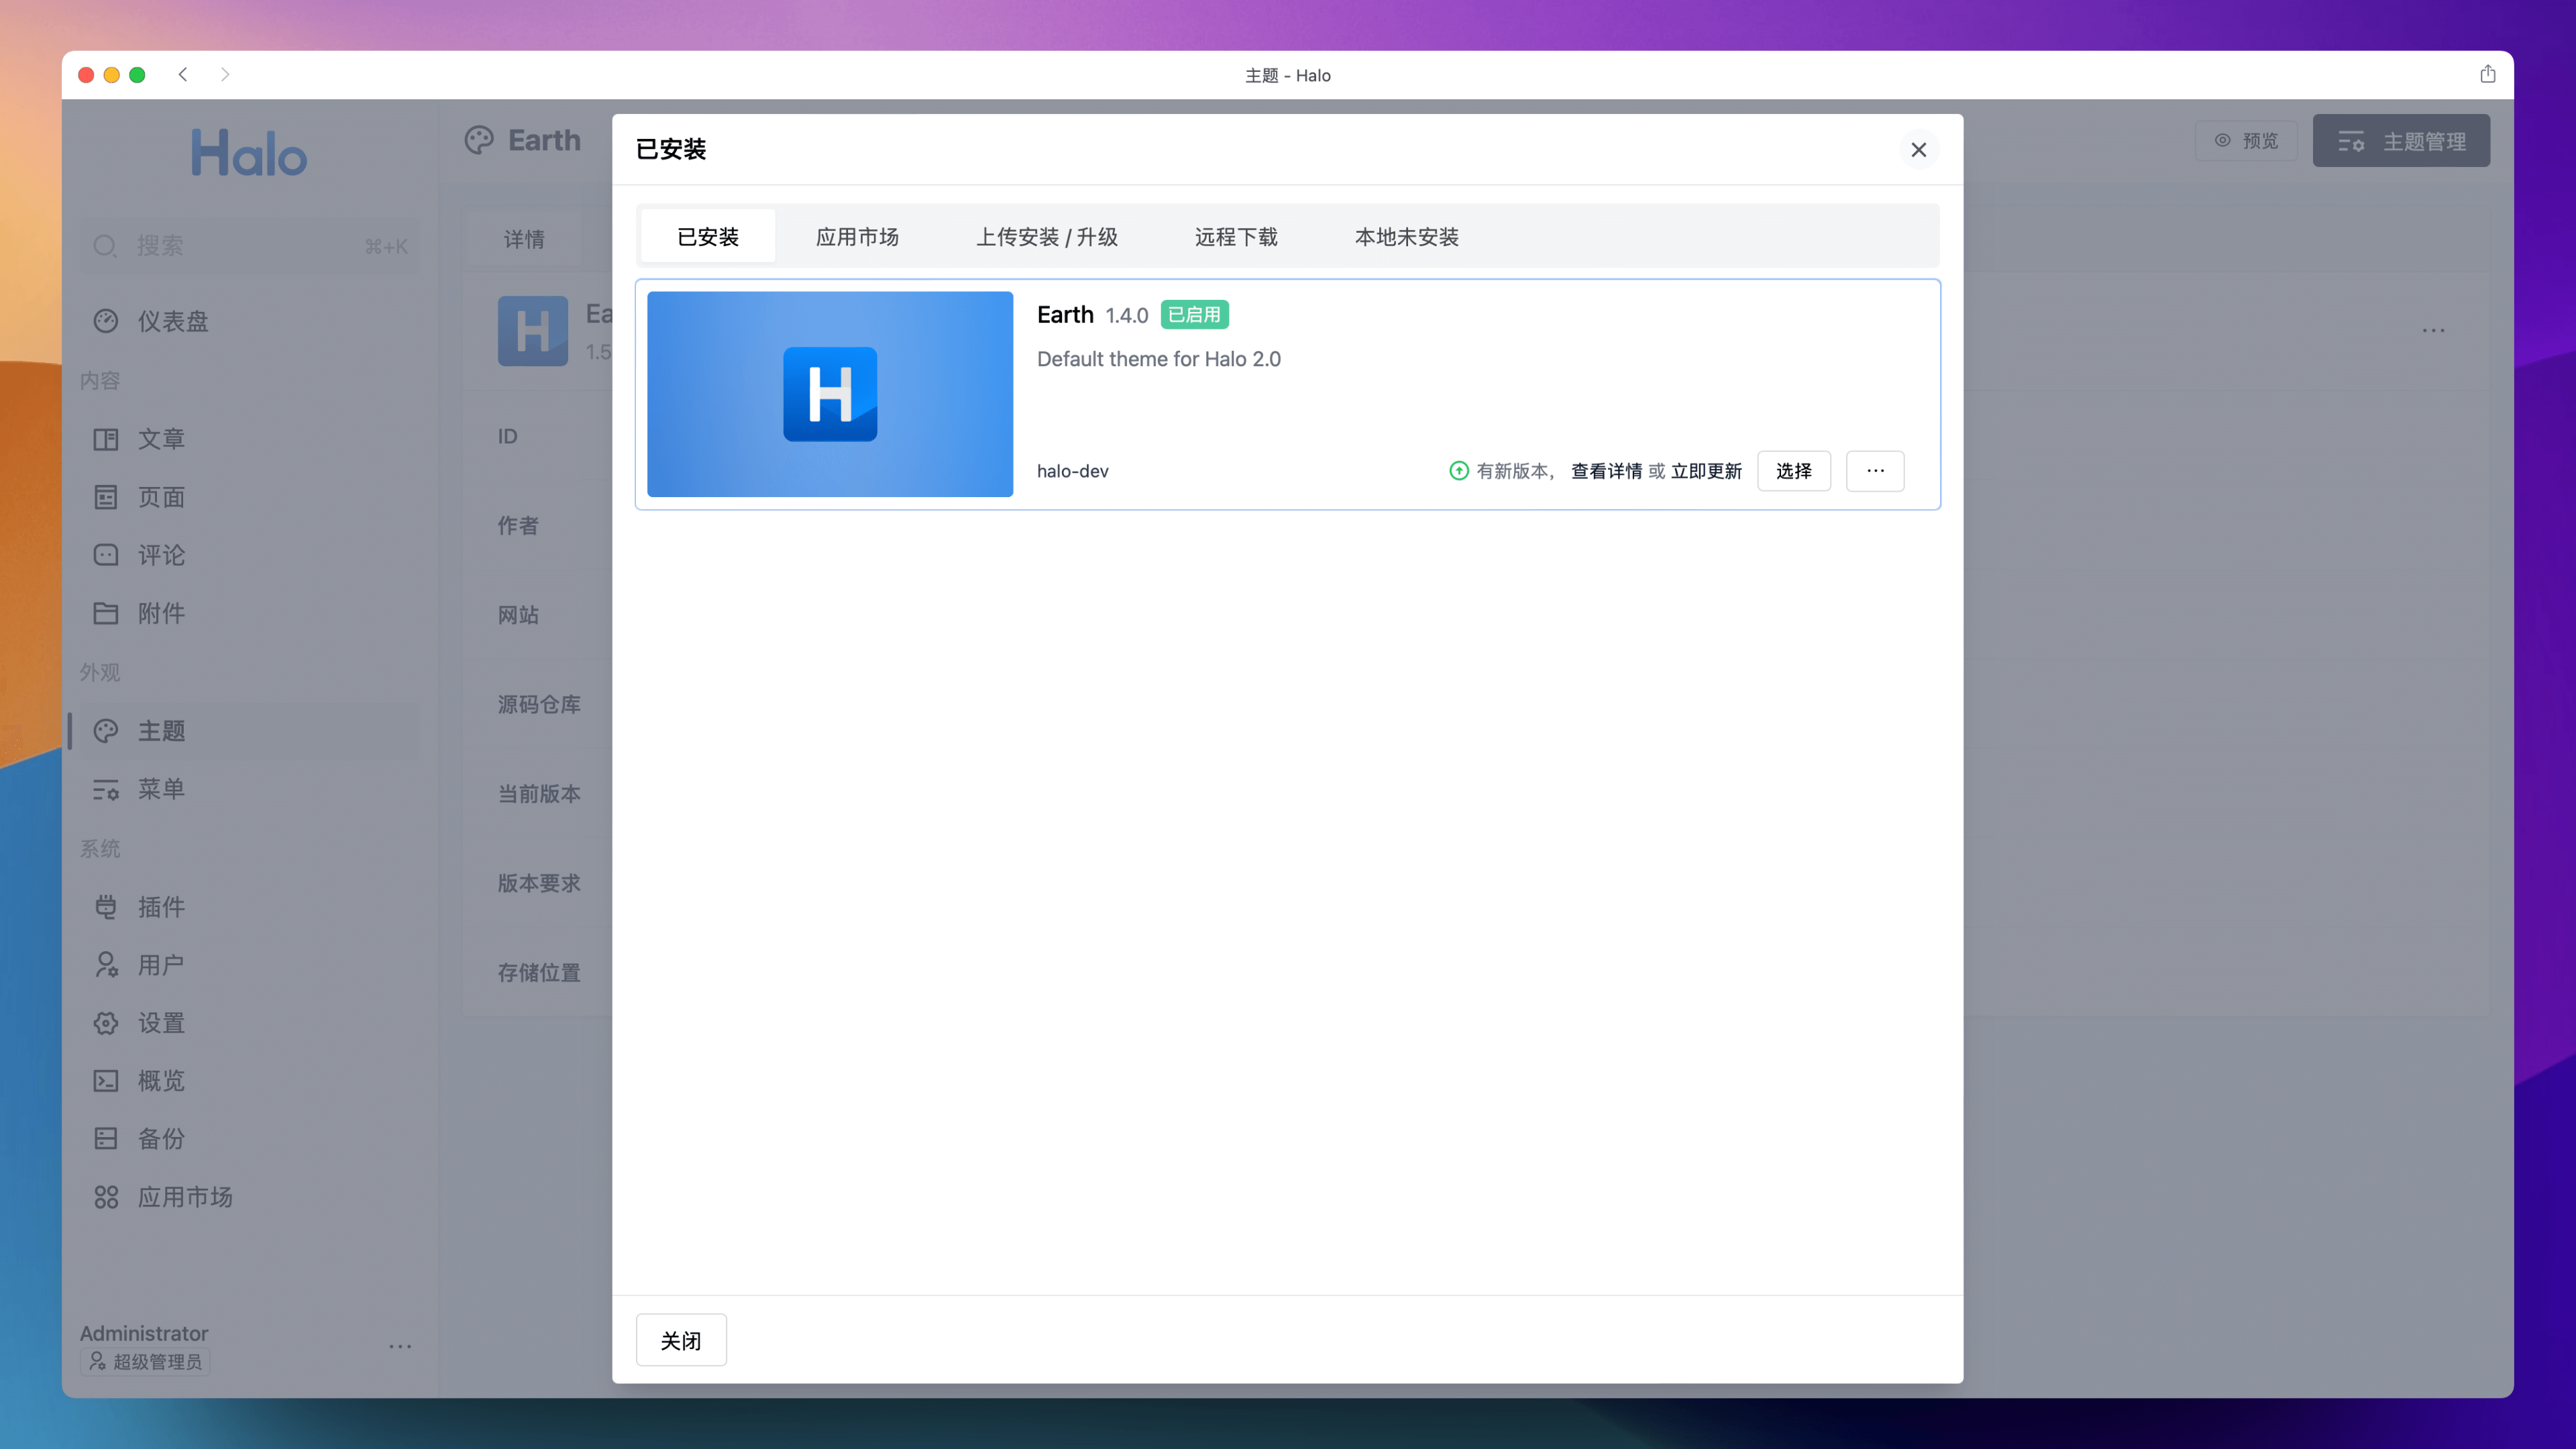Screen dimensions: 2576x1449
Task: Click the 应用市场 sidebar grid icon
Action: pos(106,1197)
